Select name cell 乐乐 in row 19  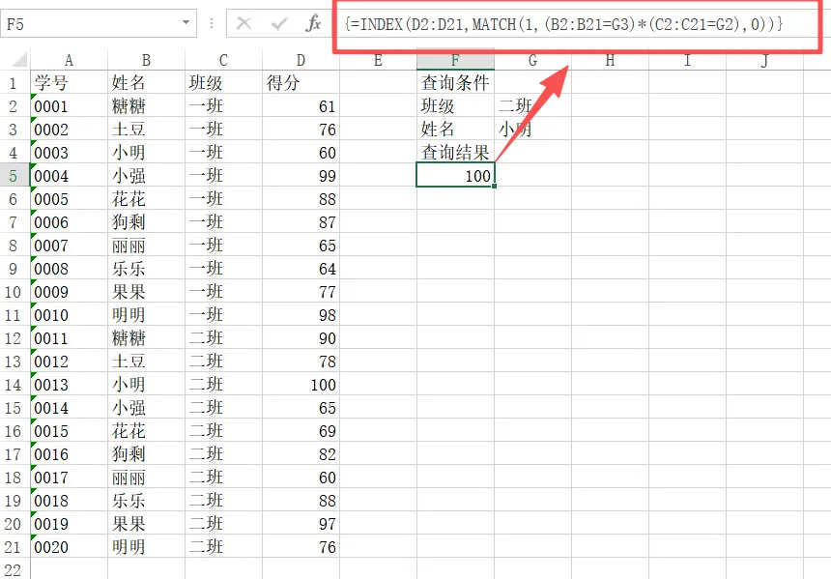coord(146,501)
